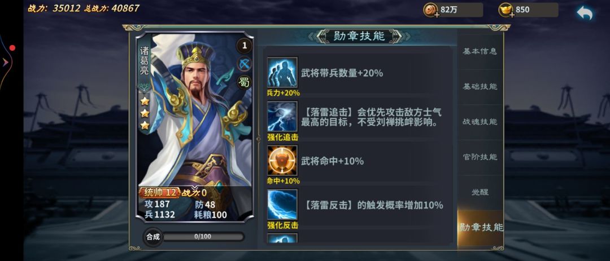Select the 官阶技能 tab
The width and height of the screenshot is (610, 261).
click(x=480, y=157)
